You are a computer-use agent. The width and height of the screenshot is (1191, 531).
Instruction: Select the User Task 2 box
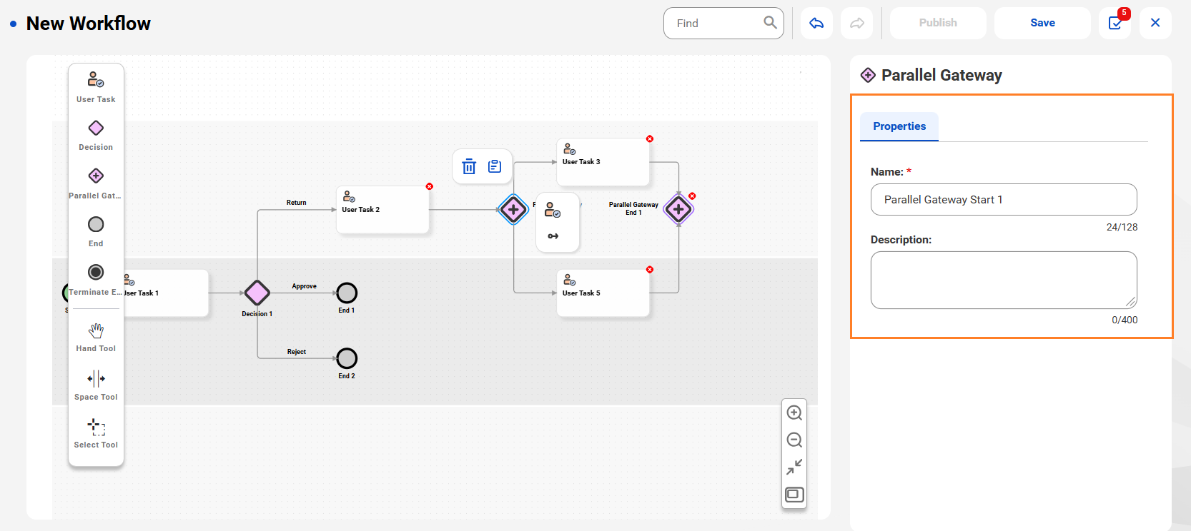point(382,210)
